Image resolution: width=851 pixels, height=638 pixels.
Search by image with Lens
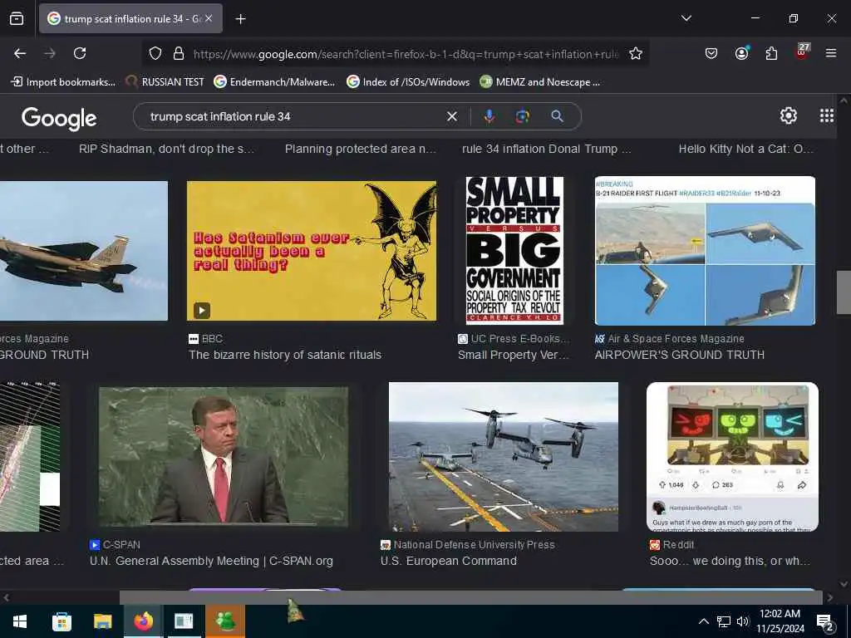(522, 116)
